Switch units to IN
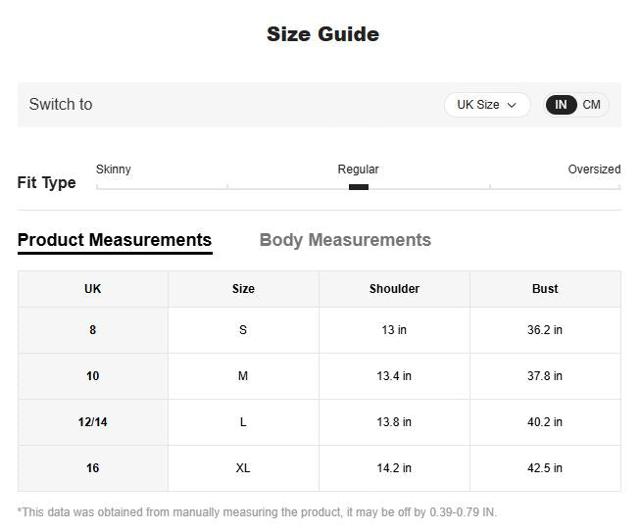641x531 pixels. pyautogui.click(x=562, y=105)
